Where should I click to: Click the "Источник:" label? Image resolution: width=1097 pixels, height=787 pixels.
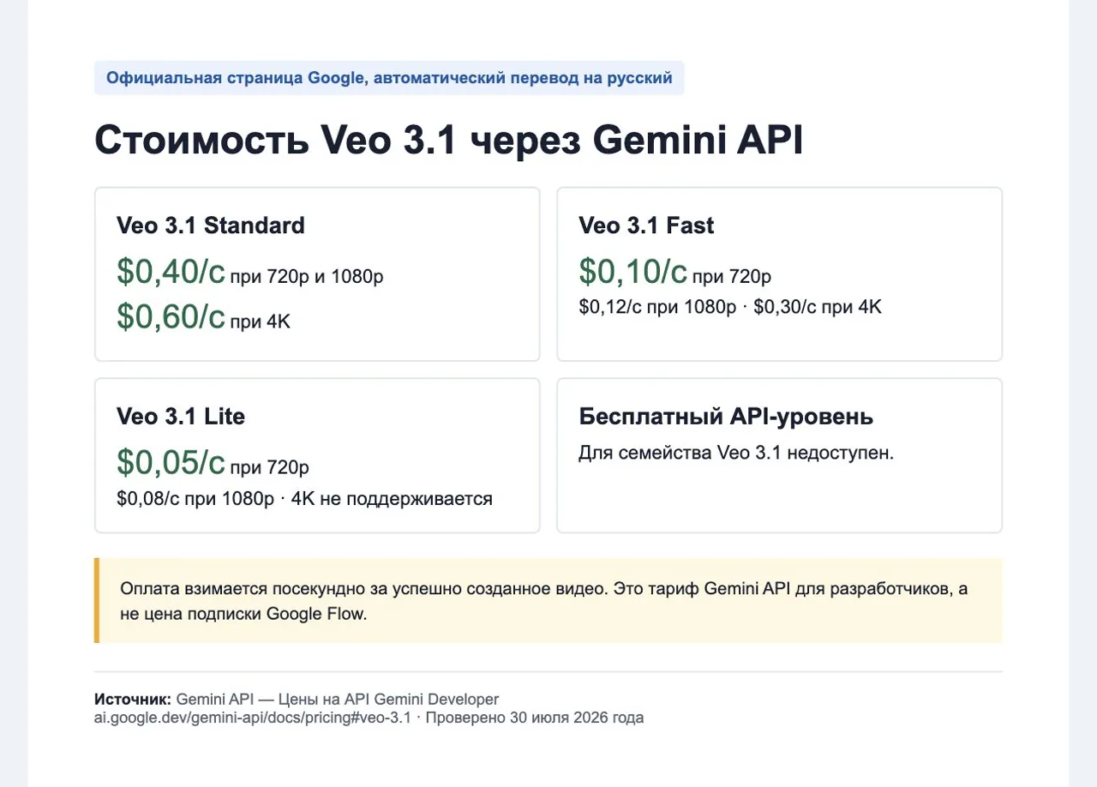133,700
